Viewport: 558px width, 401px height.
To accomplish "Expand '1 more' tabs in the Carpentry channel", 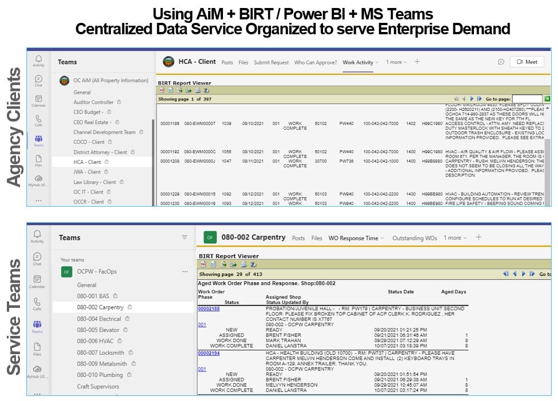I will coord(455,238).
